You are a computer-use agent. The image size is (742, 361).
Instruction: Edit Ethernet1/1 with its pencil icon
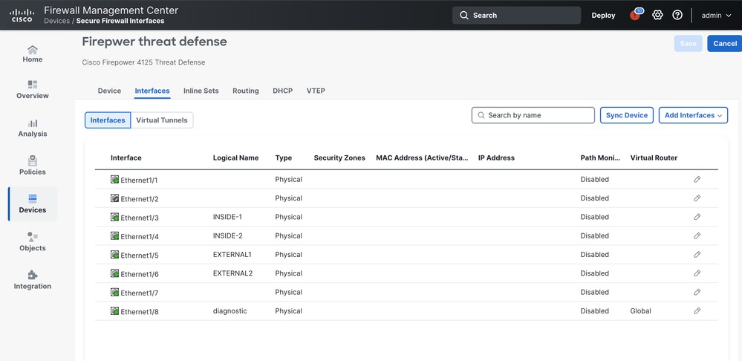tap(697, 179)
